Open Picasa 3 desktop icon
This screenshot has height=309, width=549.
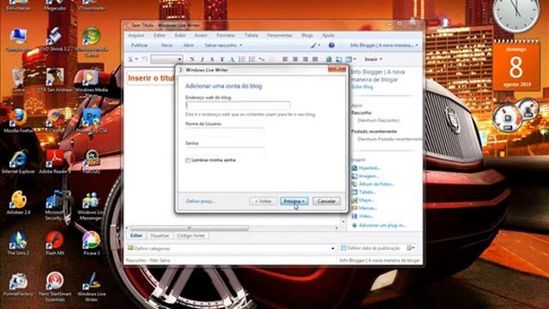point(92,243)
